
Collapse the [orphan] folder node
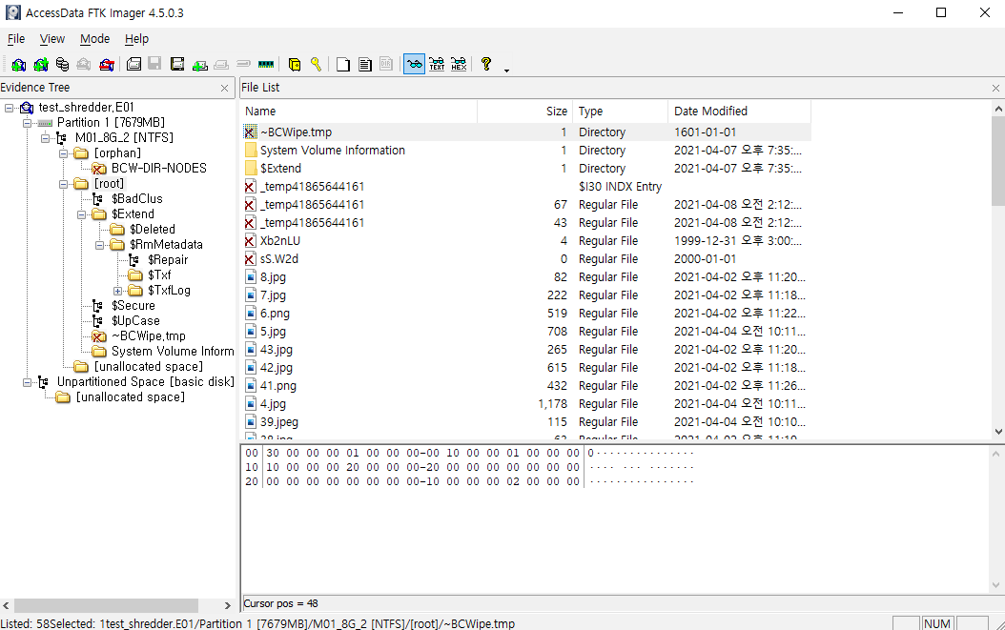[x=64, y=153]
